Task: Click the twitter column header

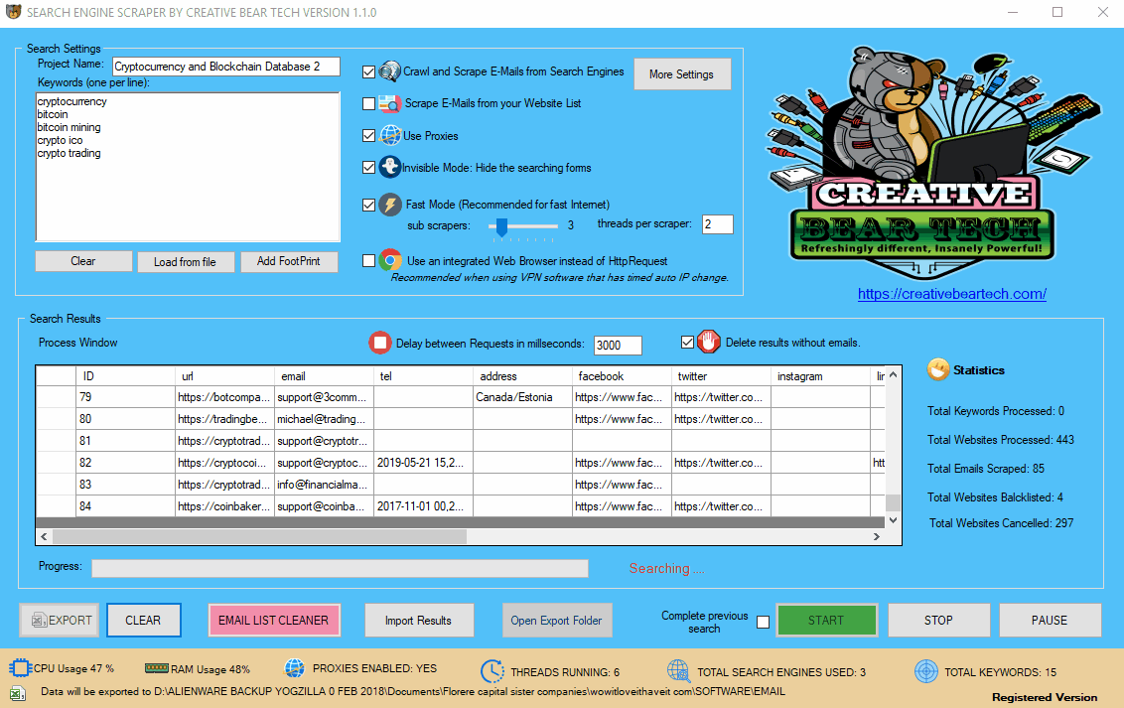Action: pos(721,376)
